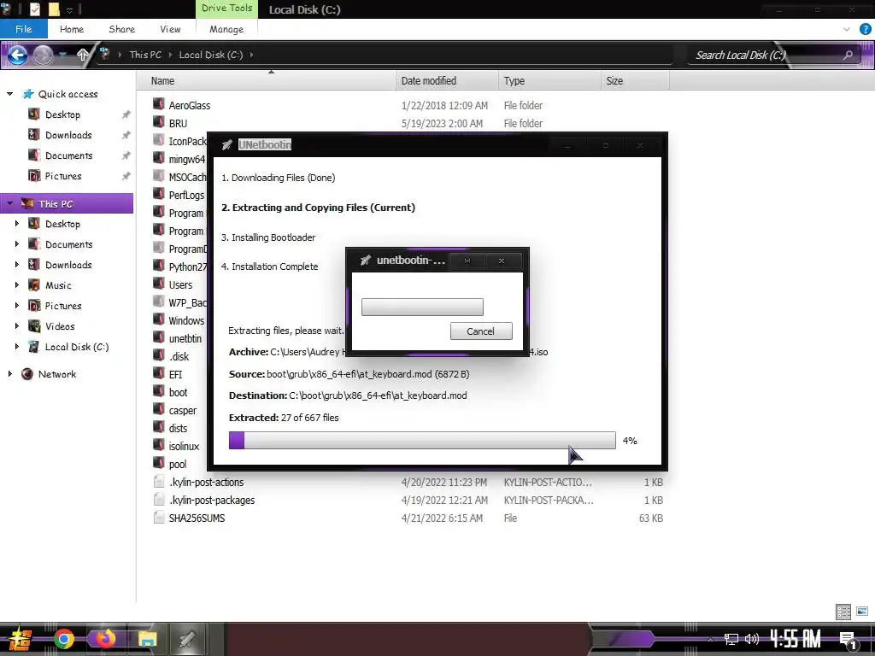Screen dimensions: 875x656
Task: Click the small dialog progress bar
Action: (422, 307)
